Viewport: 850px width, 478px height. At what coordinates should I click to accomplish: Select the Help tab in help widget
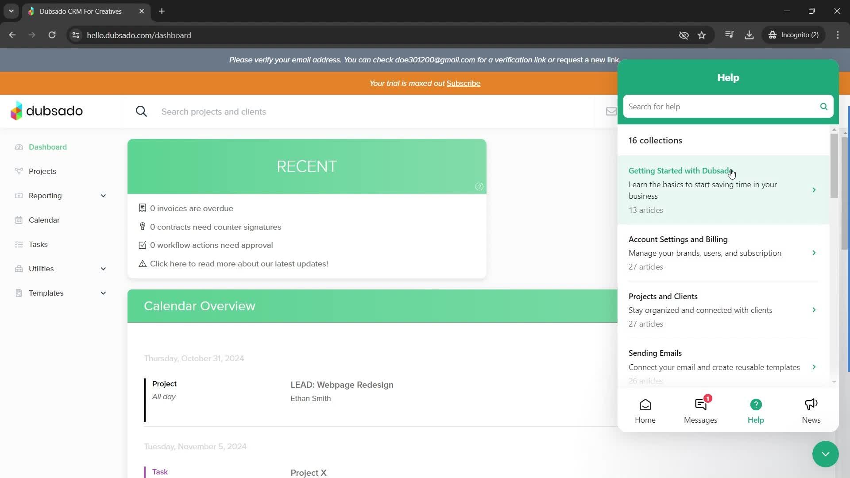click(756, 411)
